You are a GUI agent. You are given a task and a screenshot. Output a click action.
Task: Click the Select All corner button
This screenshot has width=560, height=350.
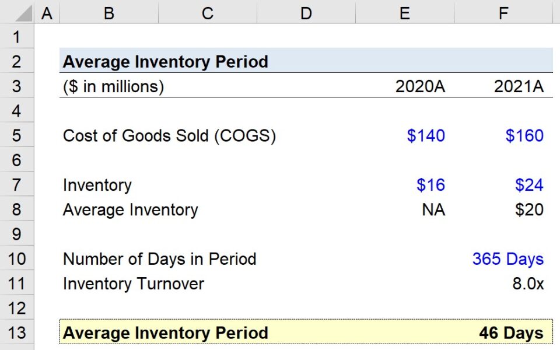(x=17, y=12)
